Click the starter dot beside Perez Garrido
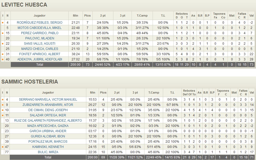256x160 pixels. pyautogui.click(x=3, y=33)
